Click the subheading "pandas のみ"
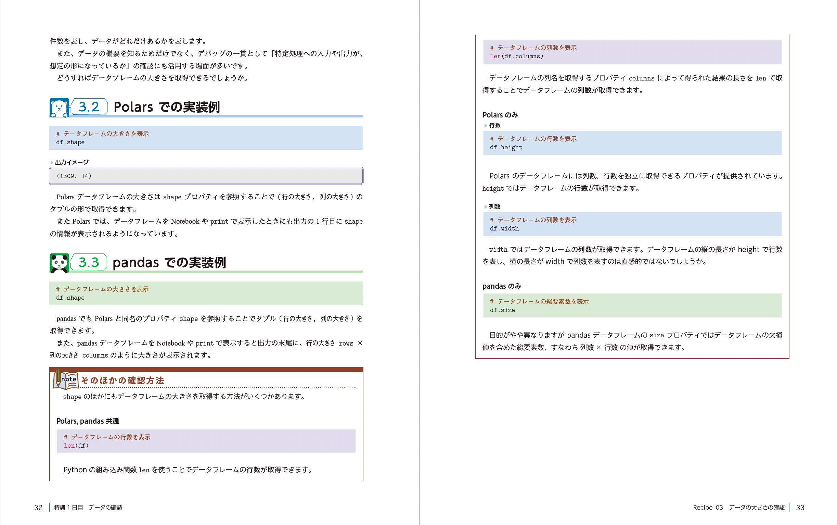Image resolution: width=837 pixels, height=525 pixels. click(502, 286)
